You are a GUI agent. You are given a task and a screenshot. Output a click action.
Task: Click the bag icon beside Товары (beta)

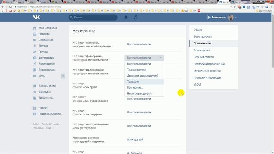pyautogui.click(x=35, y=86)
